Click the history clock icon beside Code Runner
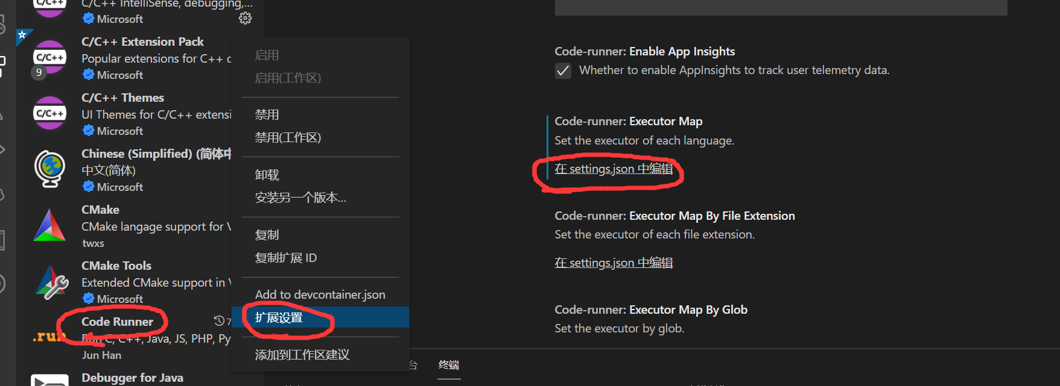Viewport: 1060px width, 386px height. pyautogui.click(x=219, y=321)
